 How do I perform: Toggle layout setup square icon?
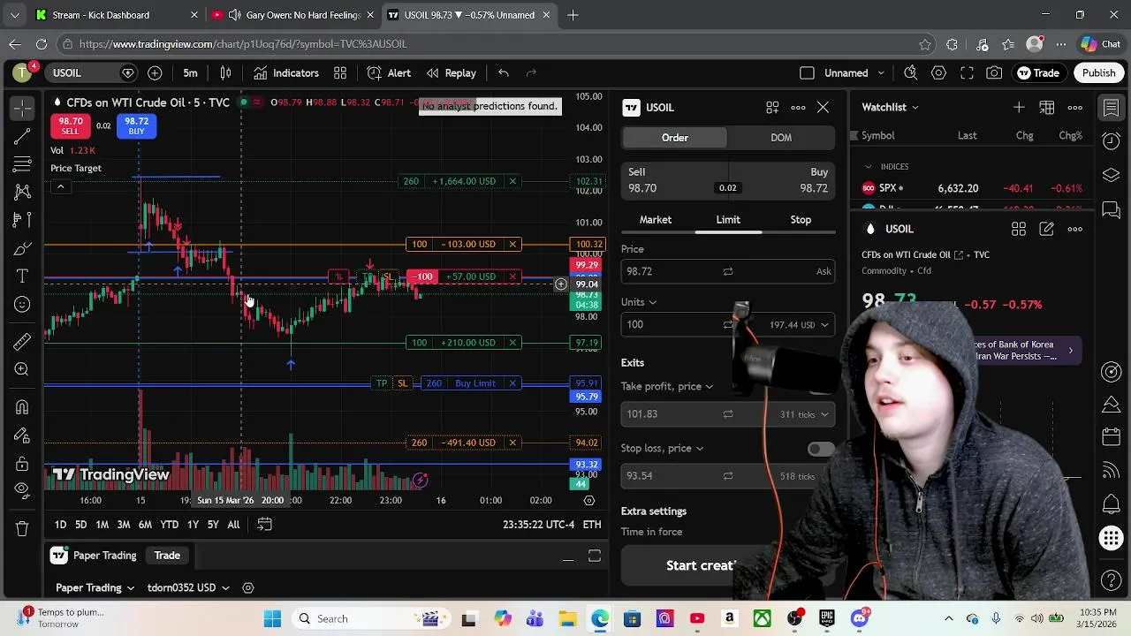click(807, 73)
